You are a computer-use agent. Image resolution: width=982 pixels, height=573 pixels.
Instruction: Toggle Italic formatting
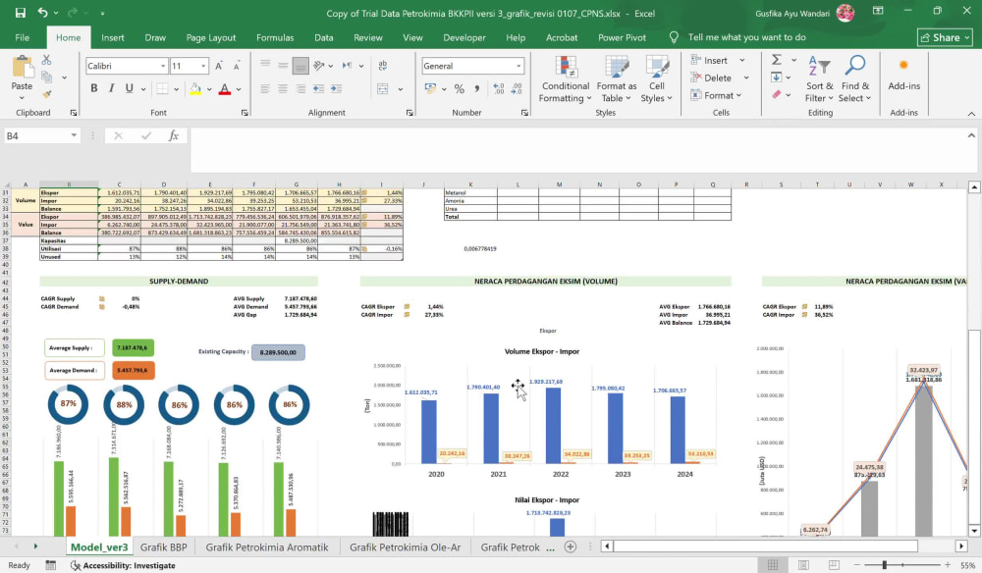click(112, 88)
